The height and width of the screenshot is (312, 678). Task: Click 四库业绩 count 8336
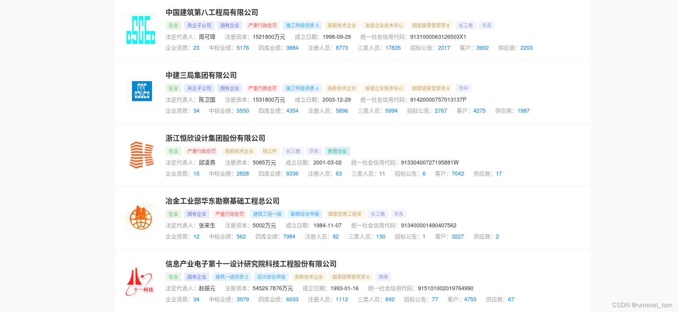click(x=292, y=174)
